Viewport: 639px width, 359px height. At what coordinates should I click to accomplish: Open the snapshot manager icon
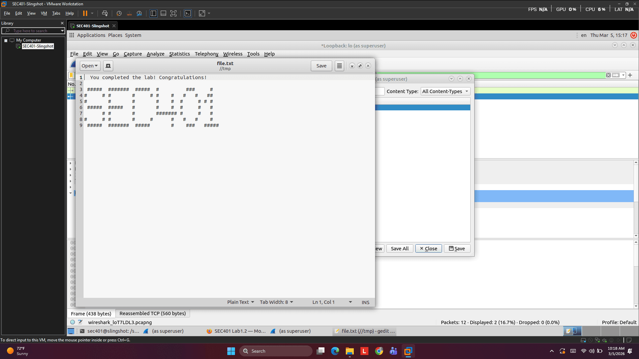coord(139,13)
